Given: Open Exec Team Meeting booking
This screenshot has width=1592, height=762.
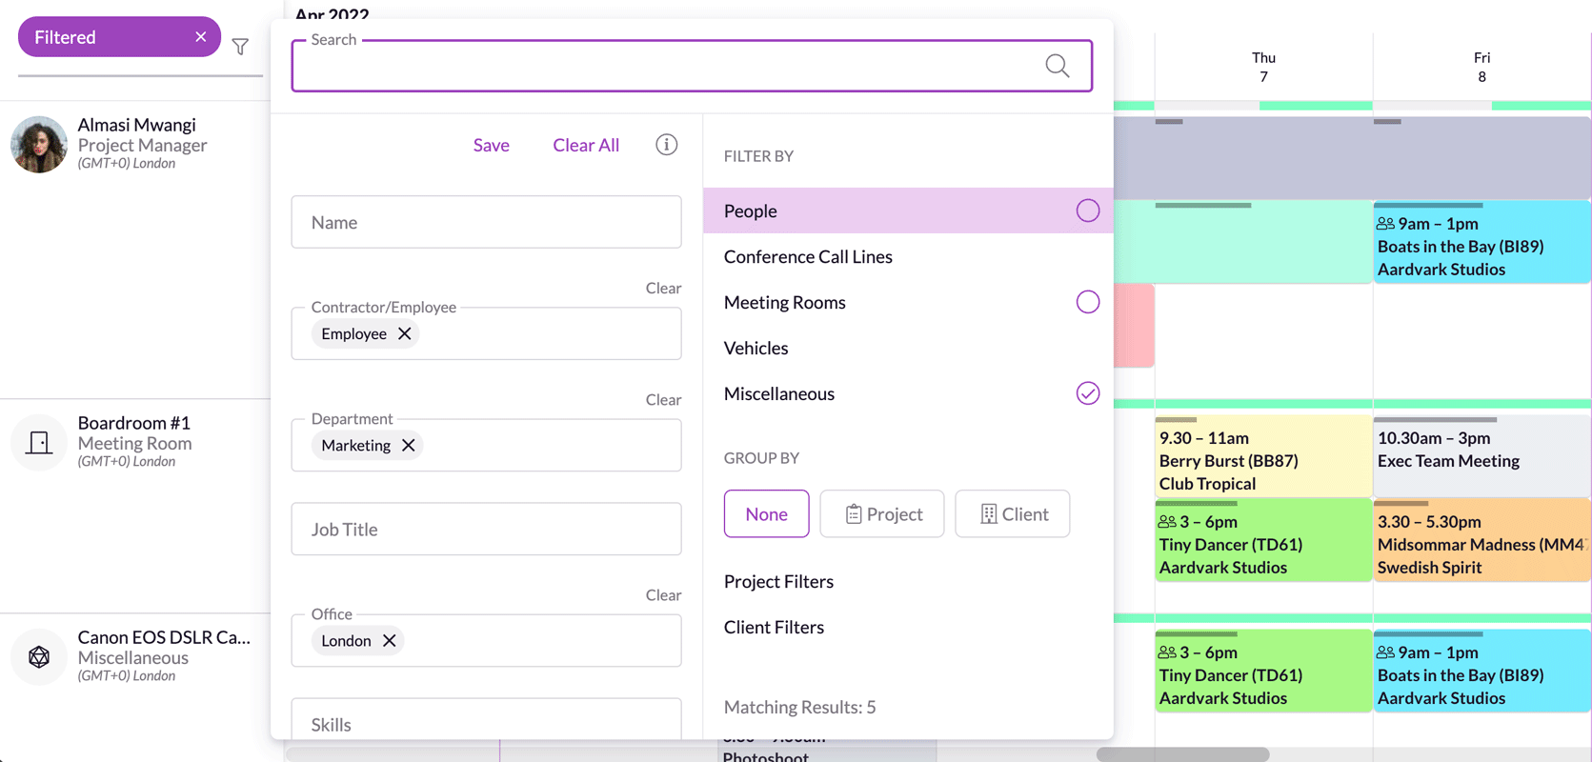Looking at the screenshot, I should (x=1481, y=456).
